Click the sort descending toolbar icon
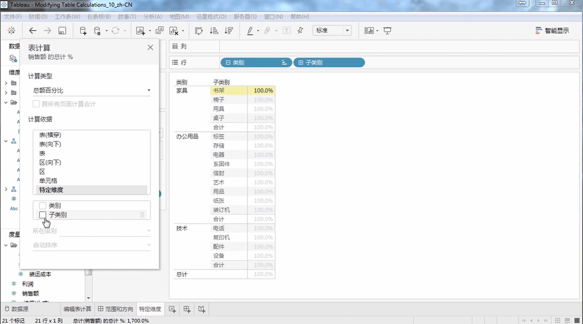This screenshot has height=324, width=583. 228,31
